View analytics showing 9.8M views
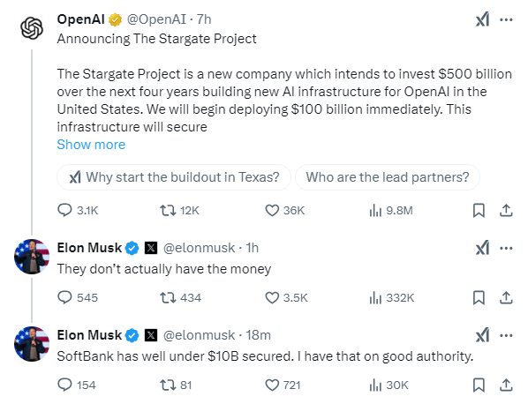Image resolution: width=528 pixels, height=404 pixels. point(391,211)
